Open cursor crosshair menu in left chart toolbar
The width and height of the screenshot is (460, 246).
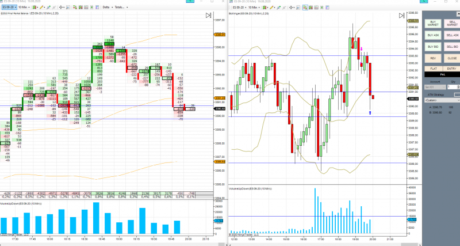62,7
